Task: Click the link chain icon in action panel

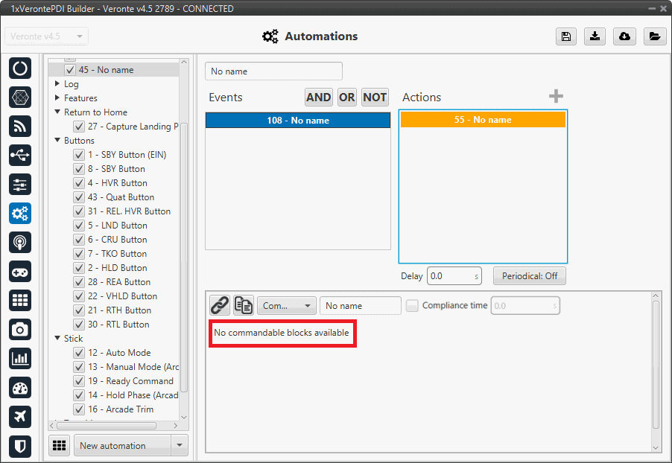Action: click(220, 305)
